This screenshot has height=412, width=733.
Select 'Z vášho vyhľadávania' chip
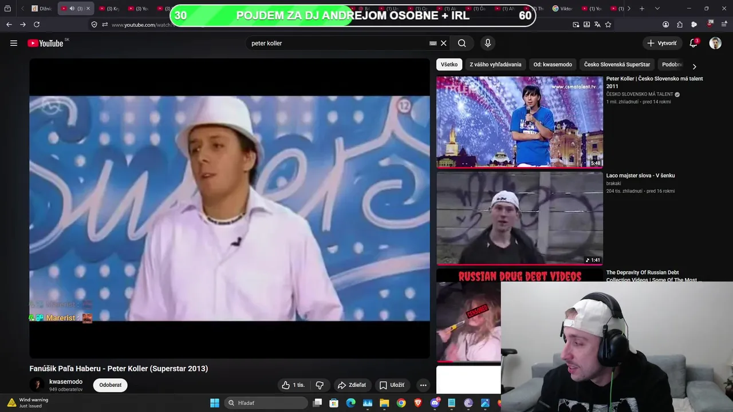point(495,65)
